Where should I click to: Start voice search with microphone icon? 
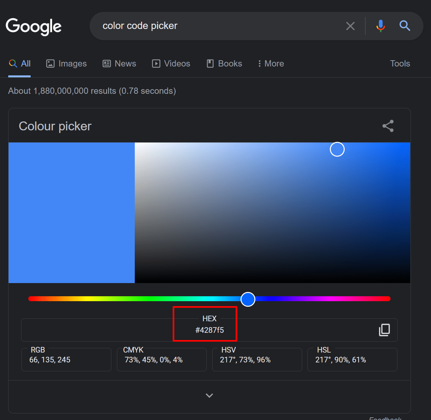click(381, 26)
